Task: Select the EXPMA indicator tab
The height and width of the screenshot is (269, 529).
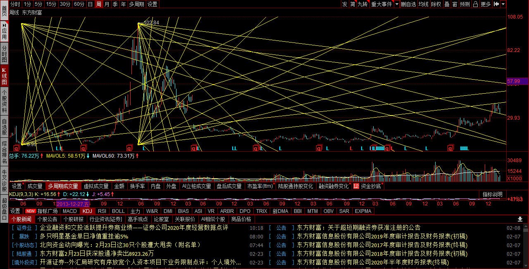Action: (x=363, y=211)
